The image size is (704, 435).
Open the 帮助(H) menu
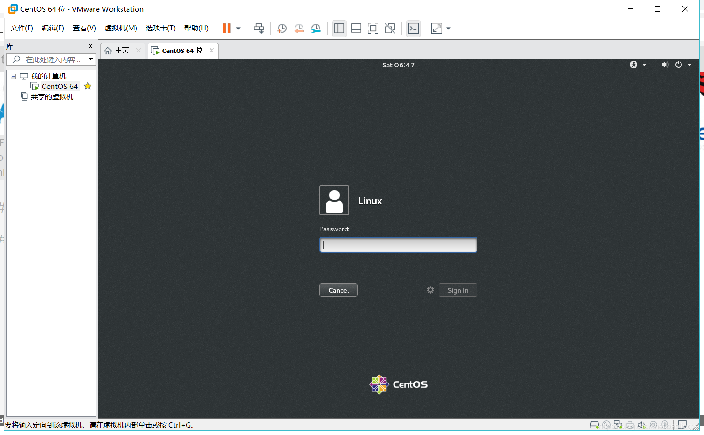(x=197, y=28)
